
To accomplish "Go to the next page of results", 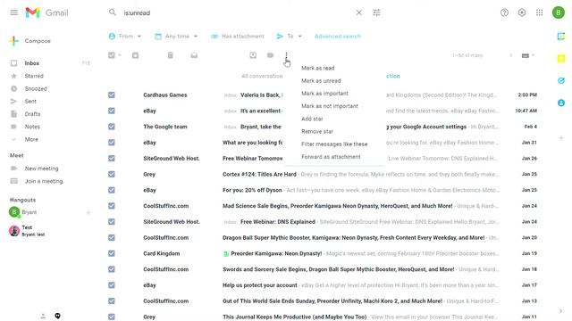I will pos(510,55).
